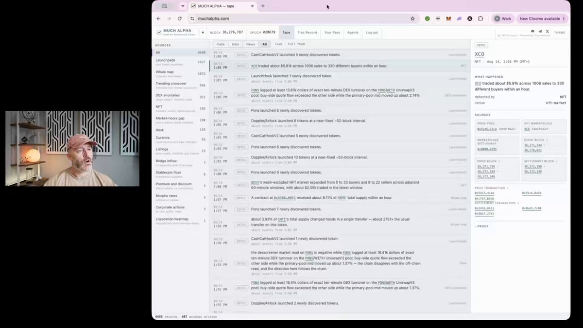The image size is (583, 328).
Task: Click the Log out button
Action: pos(372,33)
